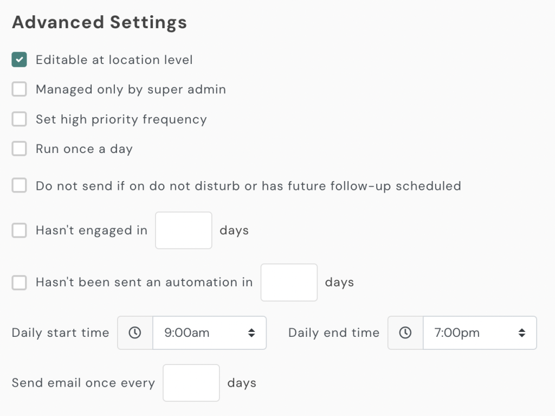Check Set high priority frequency

pyautogui.click(x=20, y=119)
